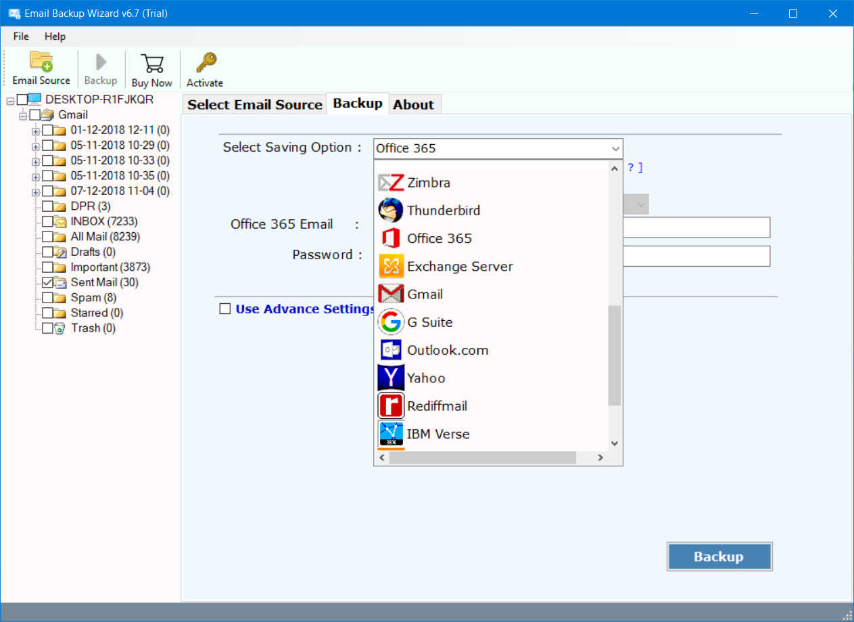The image size is (854, 622).
Task: Click the INBOX envelope folder icon
Action: point(61,221)
